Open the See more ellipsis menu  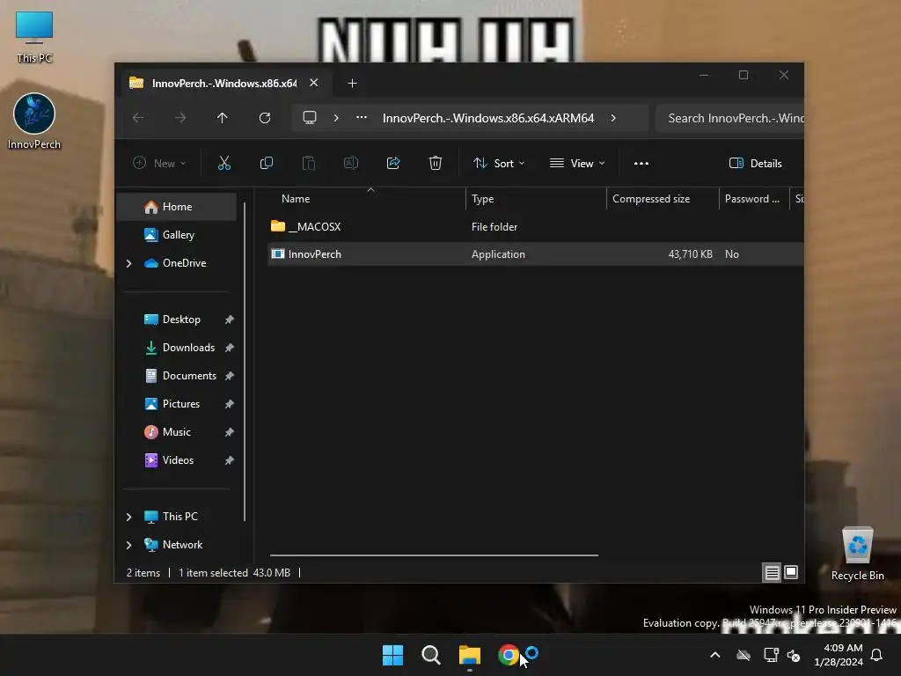click(641, 163)
